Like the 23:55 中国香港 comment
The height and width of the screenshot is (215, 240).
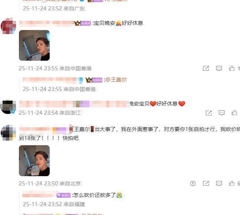[x=231, y=68]
